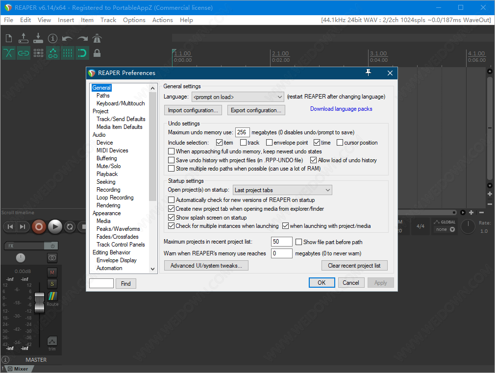Toggle ripple editing grid icon
The image size is (495, 373).
coord(38,53)
